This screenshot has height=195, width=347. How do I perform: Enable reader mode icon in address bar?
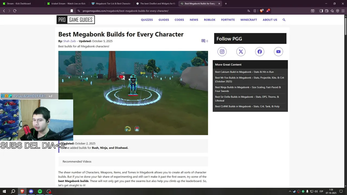point(255,11)
